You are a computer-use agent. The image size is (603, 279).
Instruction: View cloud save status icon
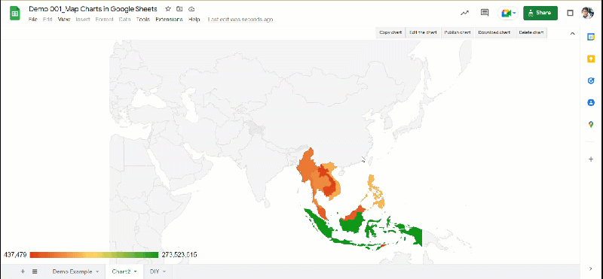(191, 9)
